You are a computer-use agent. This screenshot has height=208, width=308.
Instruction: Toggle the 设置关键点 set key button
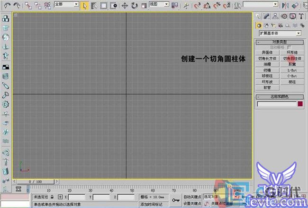pyautogui.click(x=192, y=204)
